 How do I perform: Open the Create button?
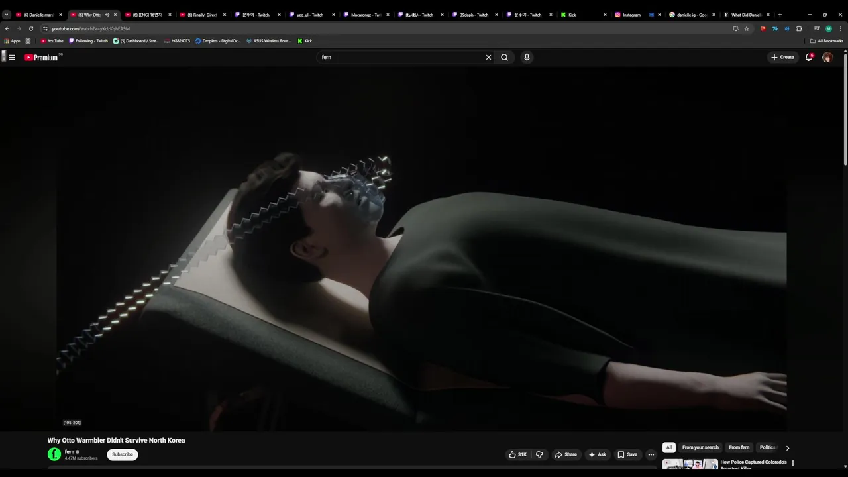[782, 58]
